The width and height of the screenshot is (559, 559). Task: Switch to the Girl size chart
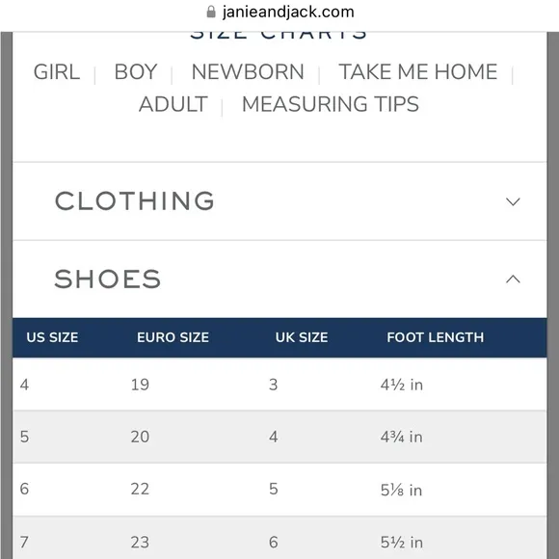pyautogui.click(x=57, y=71)
